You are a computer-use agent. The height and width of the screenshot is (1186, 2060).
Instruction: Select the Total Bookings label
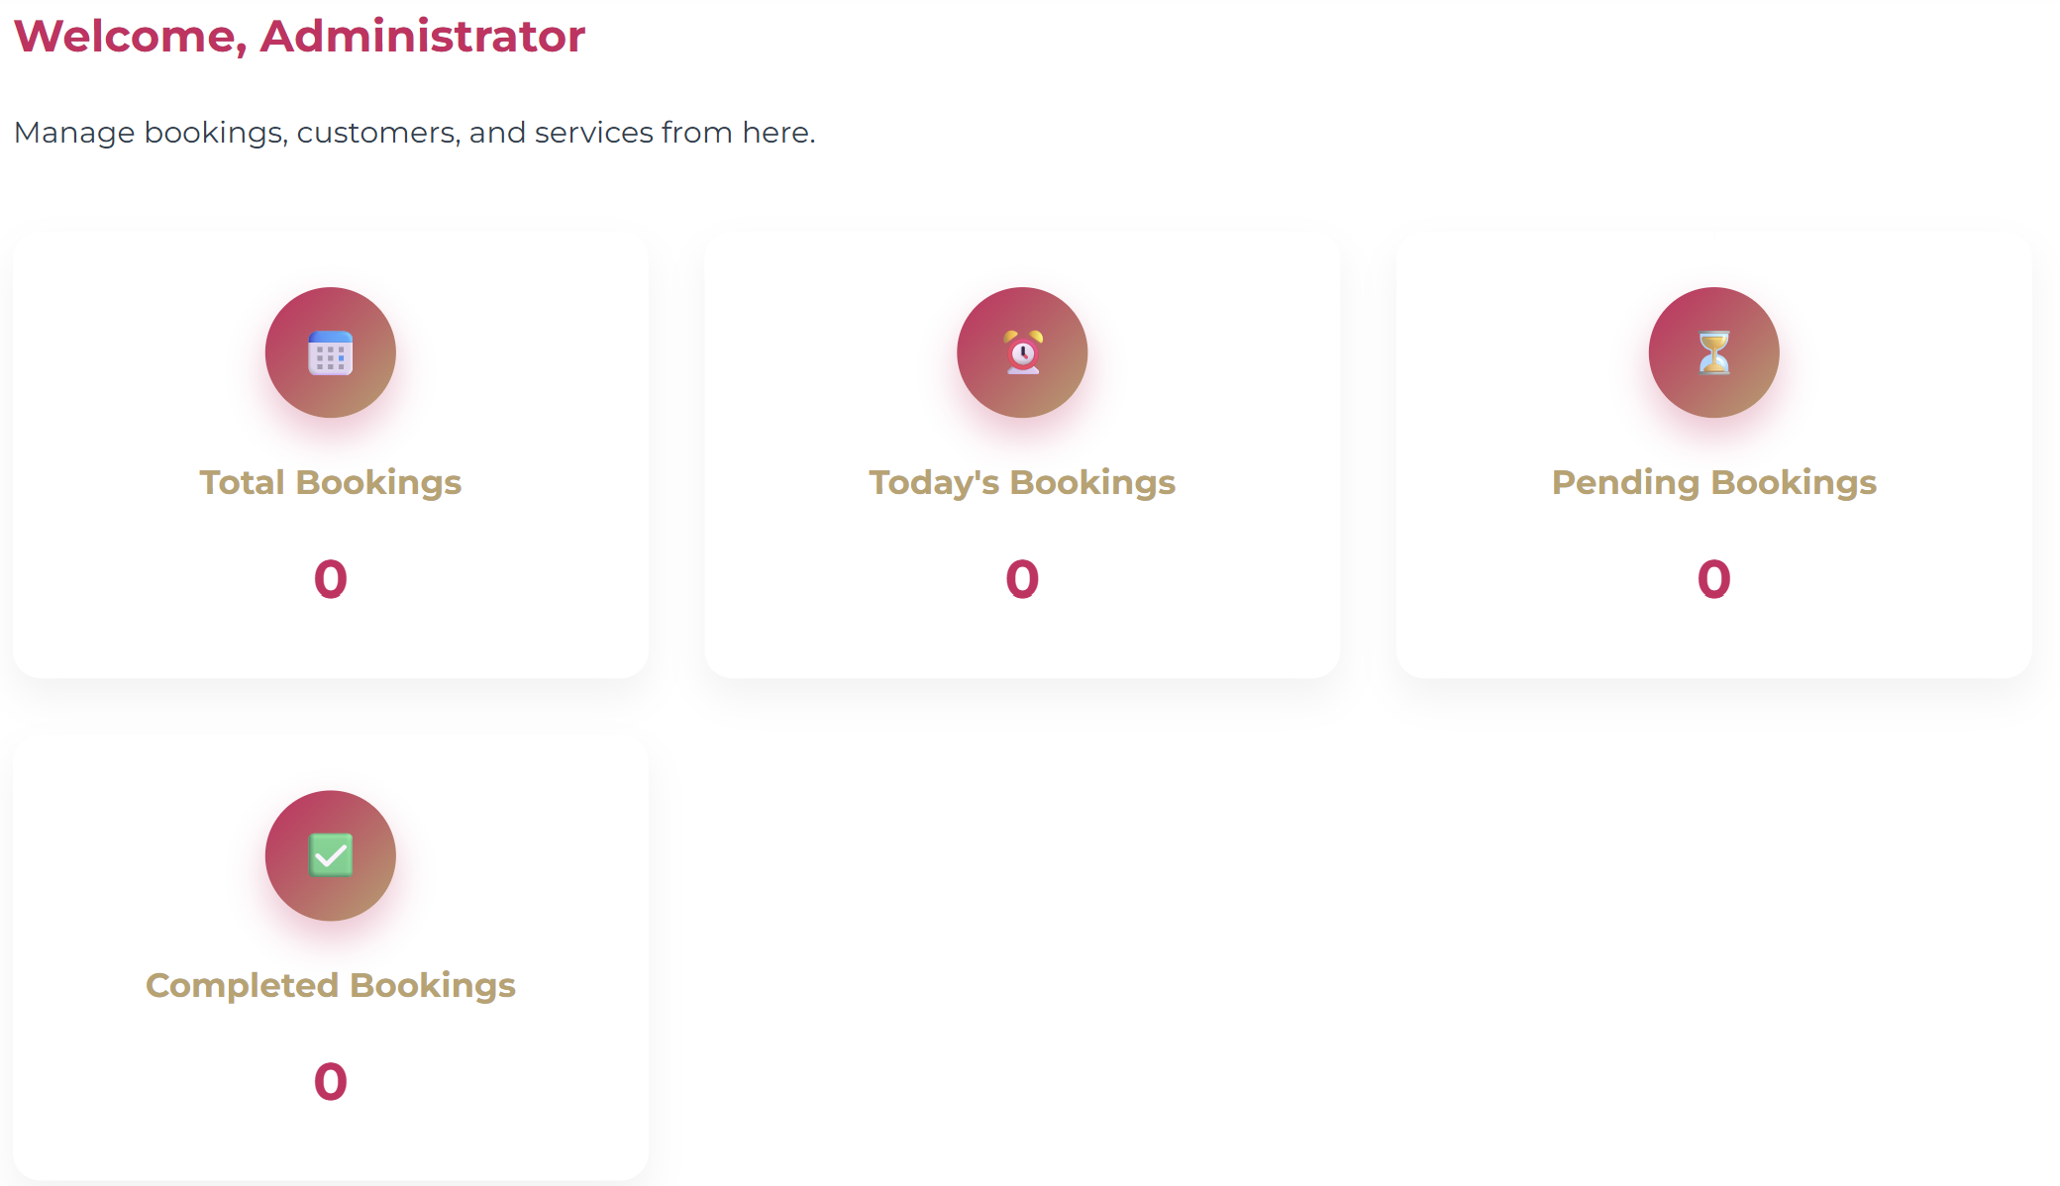tap(330, 482)
